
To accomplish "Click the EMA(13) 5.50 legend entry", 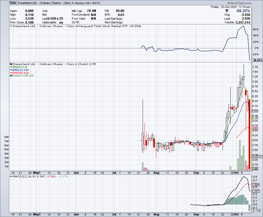I will tap(19, 70).
